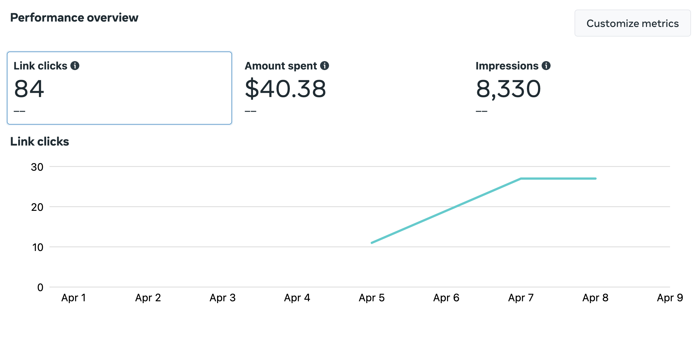Click the Link clicks info icon

coord(75,66)
